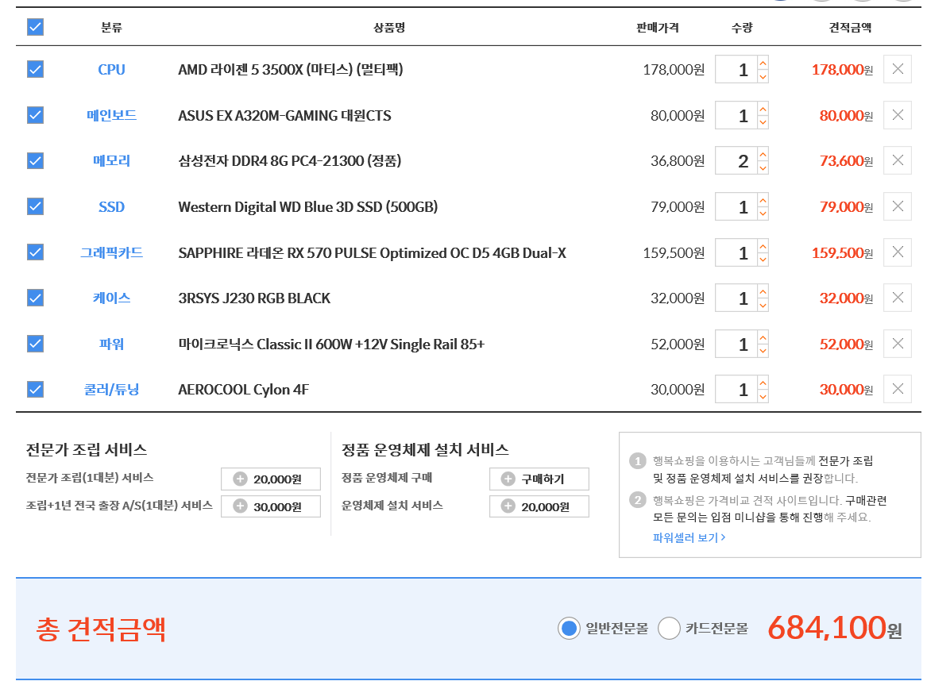Click the total 684,100원 amount
This screenshot has width=927, height=685.
coord(834,628)
